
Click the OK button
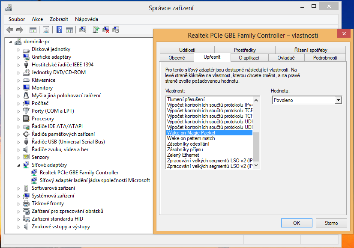(297, 223)
